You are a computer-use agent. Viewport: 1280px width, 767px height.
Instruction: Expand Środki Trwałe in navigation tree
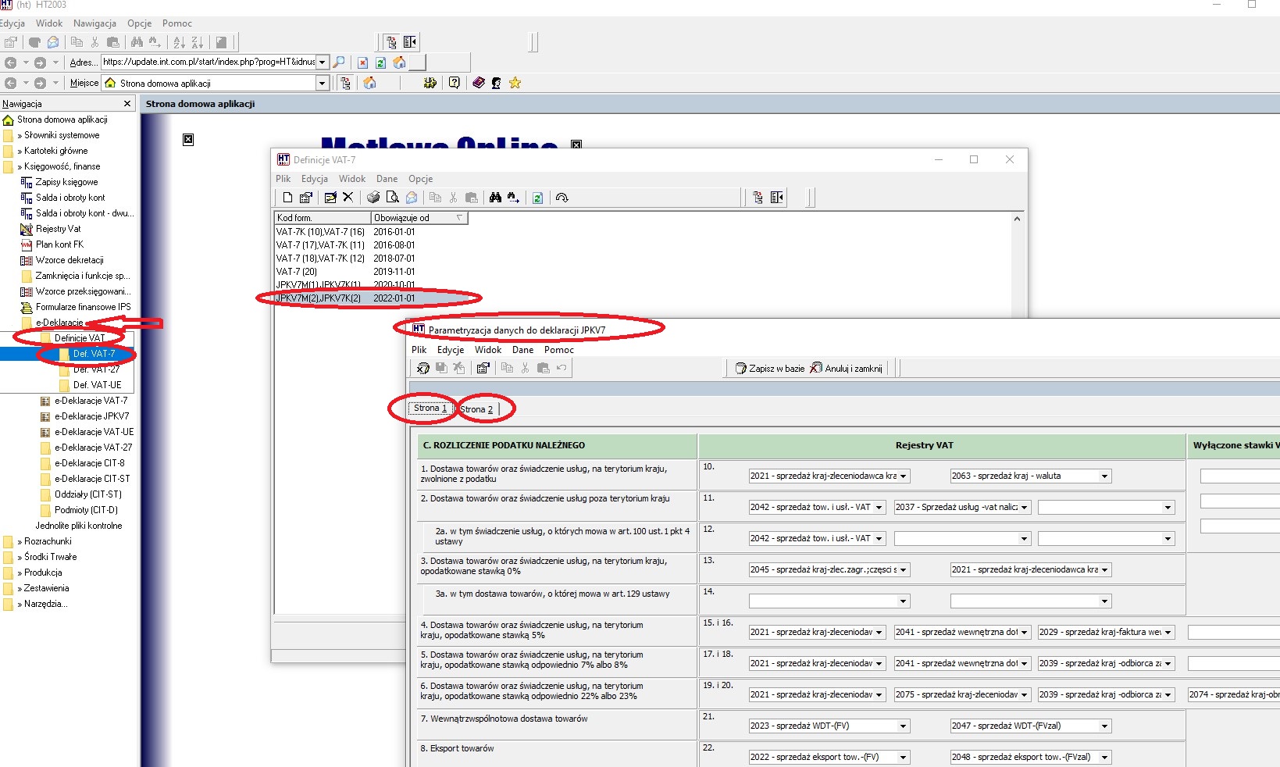coord(50,557)
